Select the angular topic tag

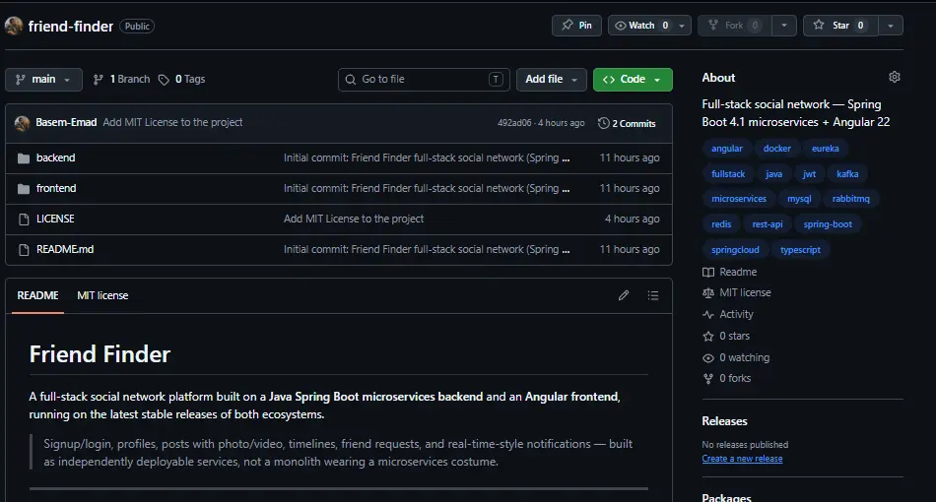click(727, 149)
